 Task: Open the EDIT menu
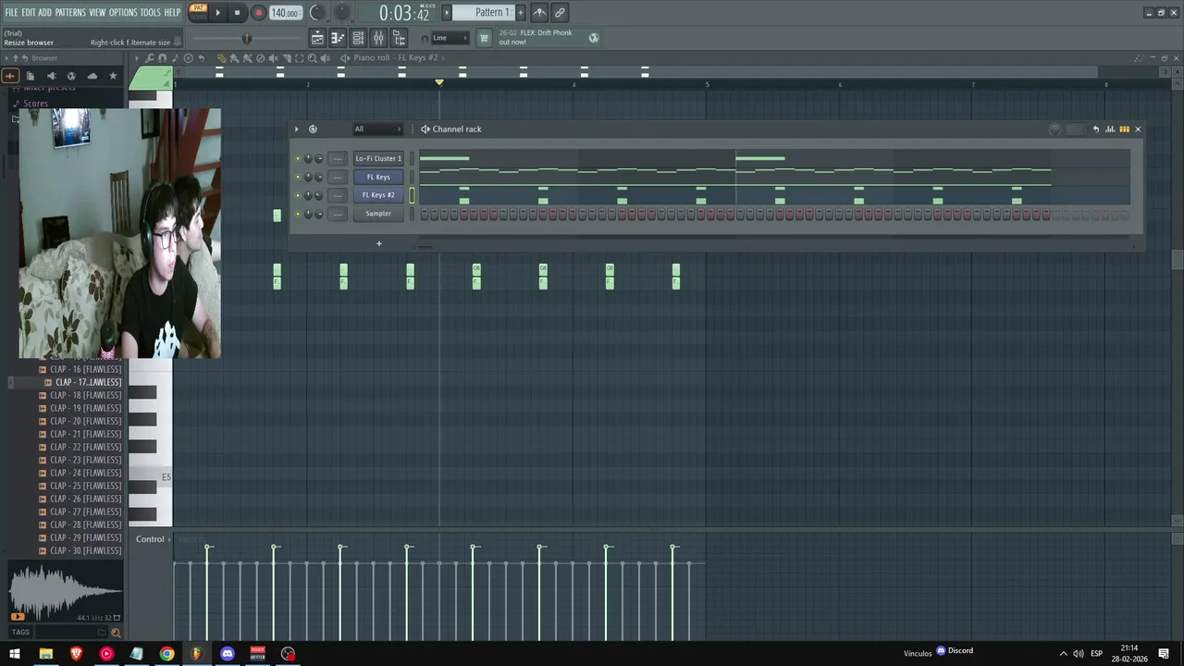click(x=29, y=12)
